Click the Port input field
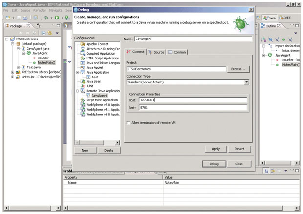 click(x=193, y=108)
